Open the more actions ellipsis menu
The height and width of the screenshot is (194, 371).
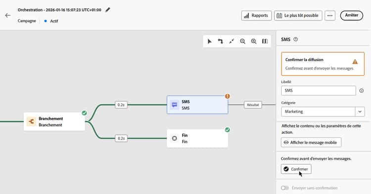[330, 16]
